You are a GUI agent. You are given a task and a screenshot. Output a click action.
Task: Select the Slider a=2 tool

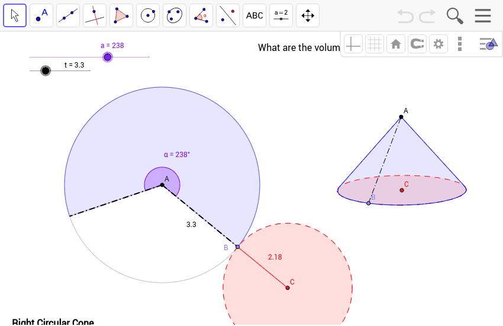coord(281,15)
